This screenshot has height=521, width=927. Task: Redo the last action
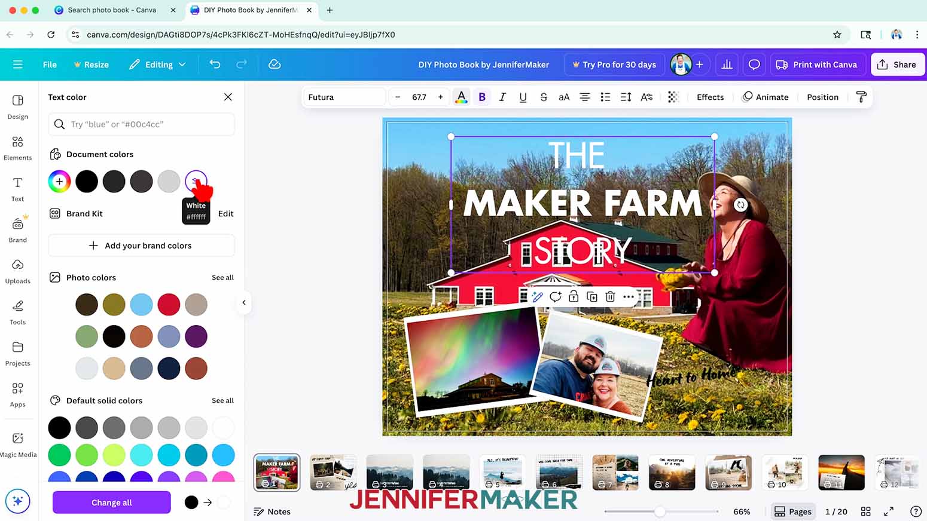tap(242, 65)
